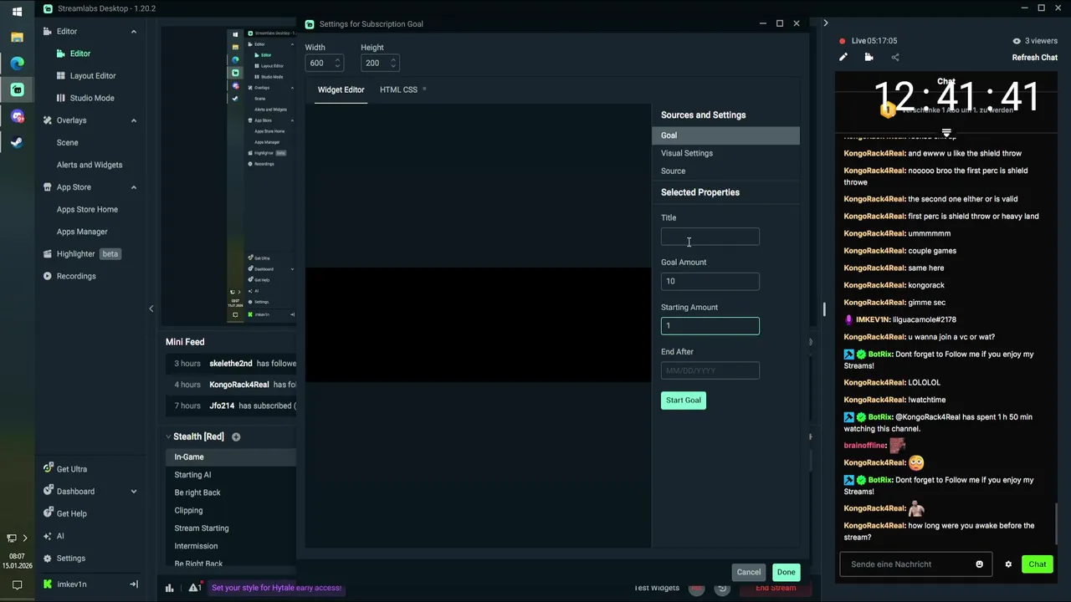1071x602 pixels.
Task: Open File Explorer from the taskbar
Action: [x=17, y=38]
